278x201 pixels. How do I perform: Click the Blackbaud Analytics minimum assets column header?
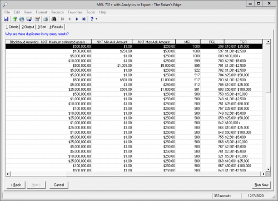click(48, 42)
